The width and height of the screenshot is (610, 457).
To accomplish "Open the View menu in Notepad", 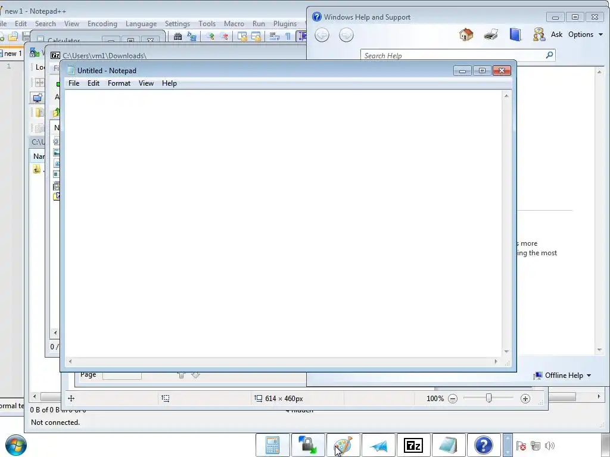I will pyautogui.click(x=147, y=83).
